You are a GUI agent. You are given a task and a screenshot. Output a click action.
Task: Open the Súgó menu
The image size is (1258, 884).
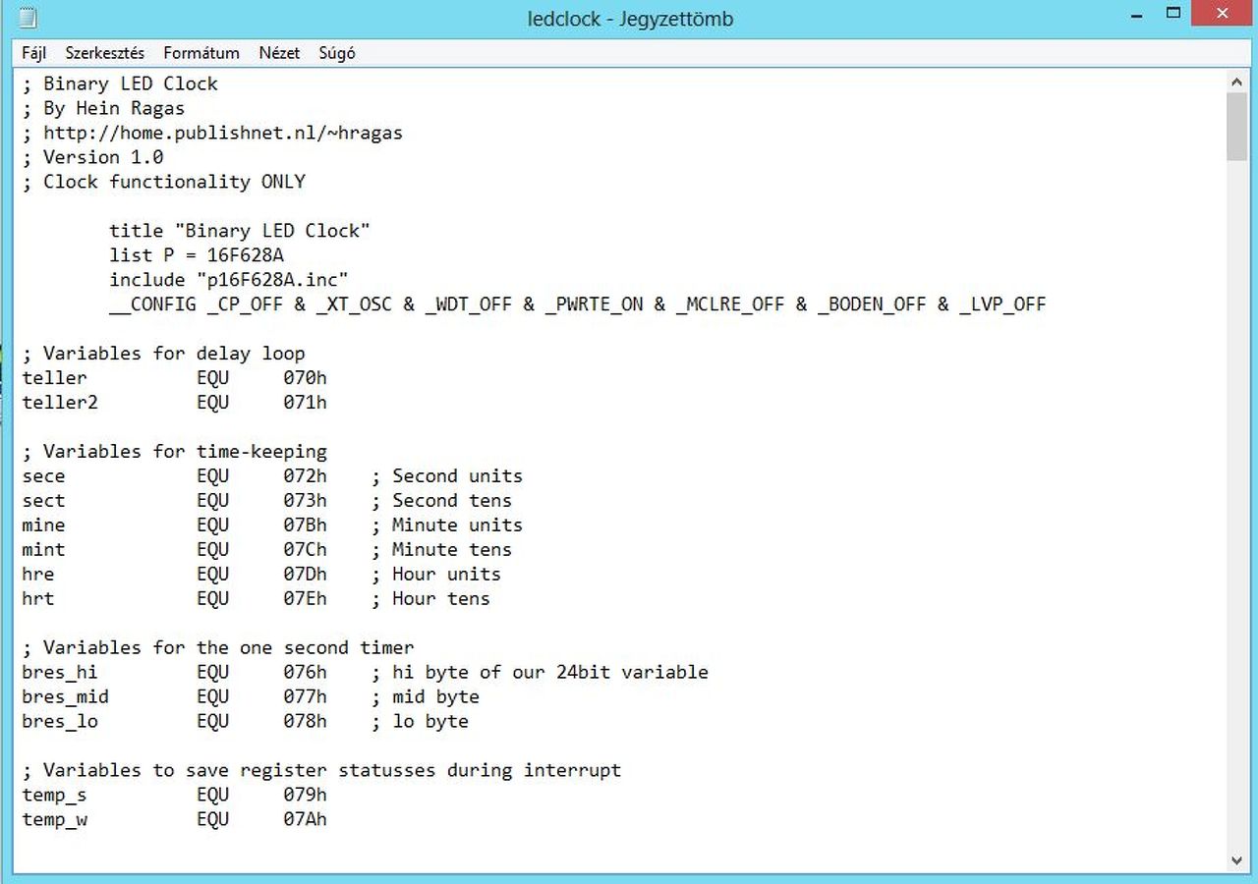pos(337,53)
